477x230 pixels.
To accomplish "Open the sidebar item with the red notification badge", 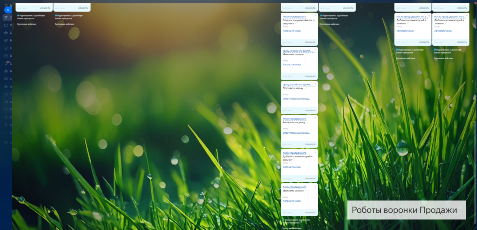I will pos(6,63).
